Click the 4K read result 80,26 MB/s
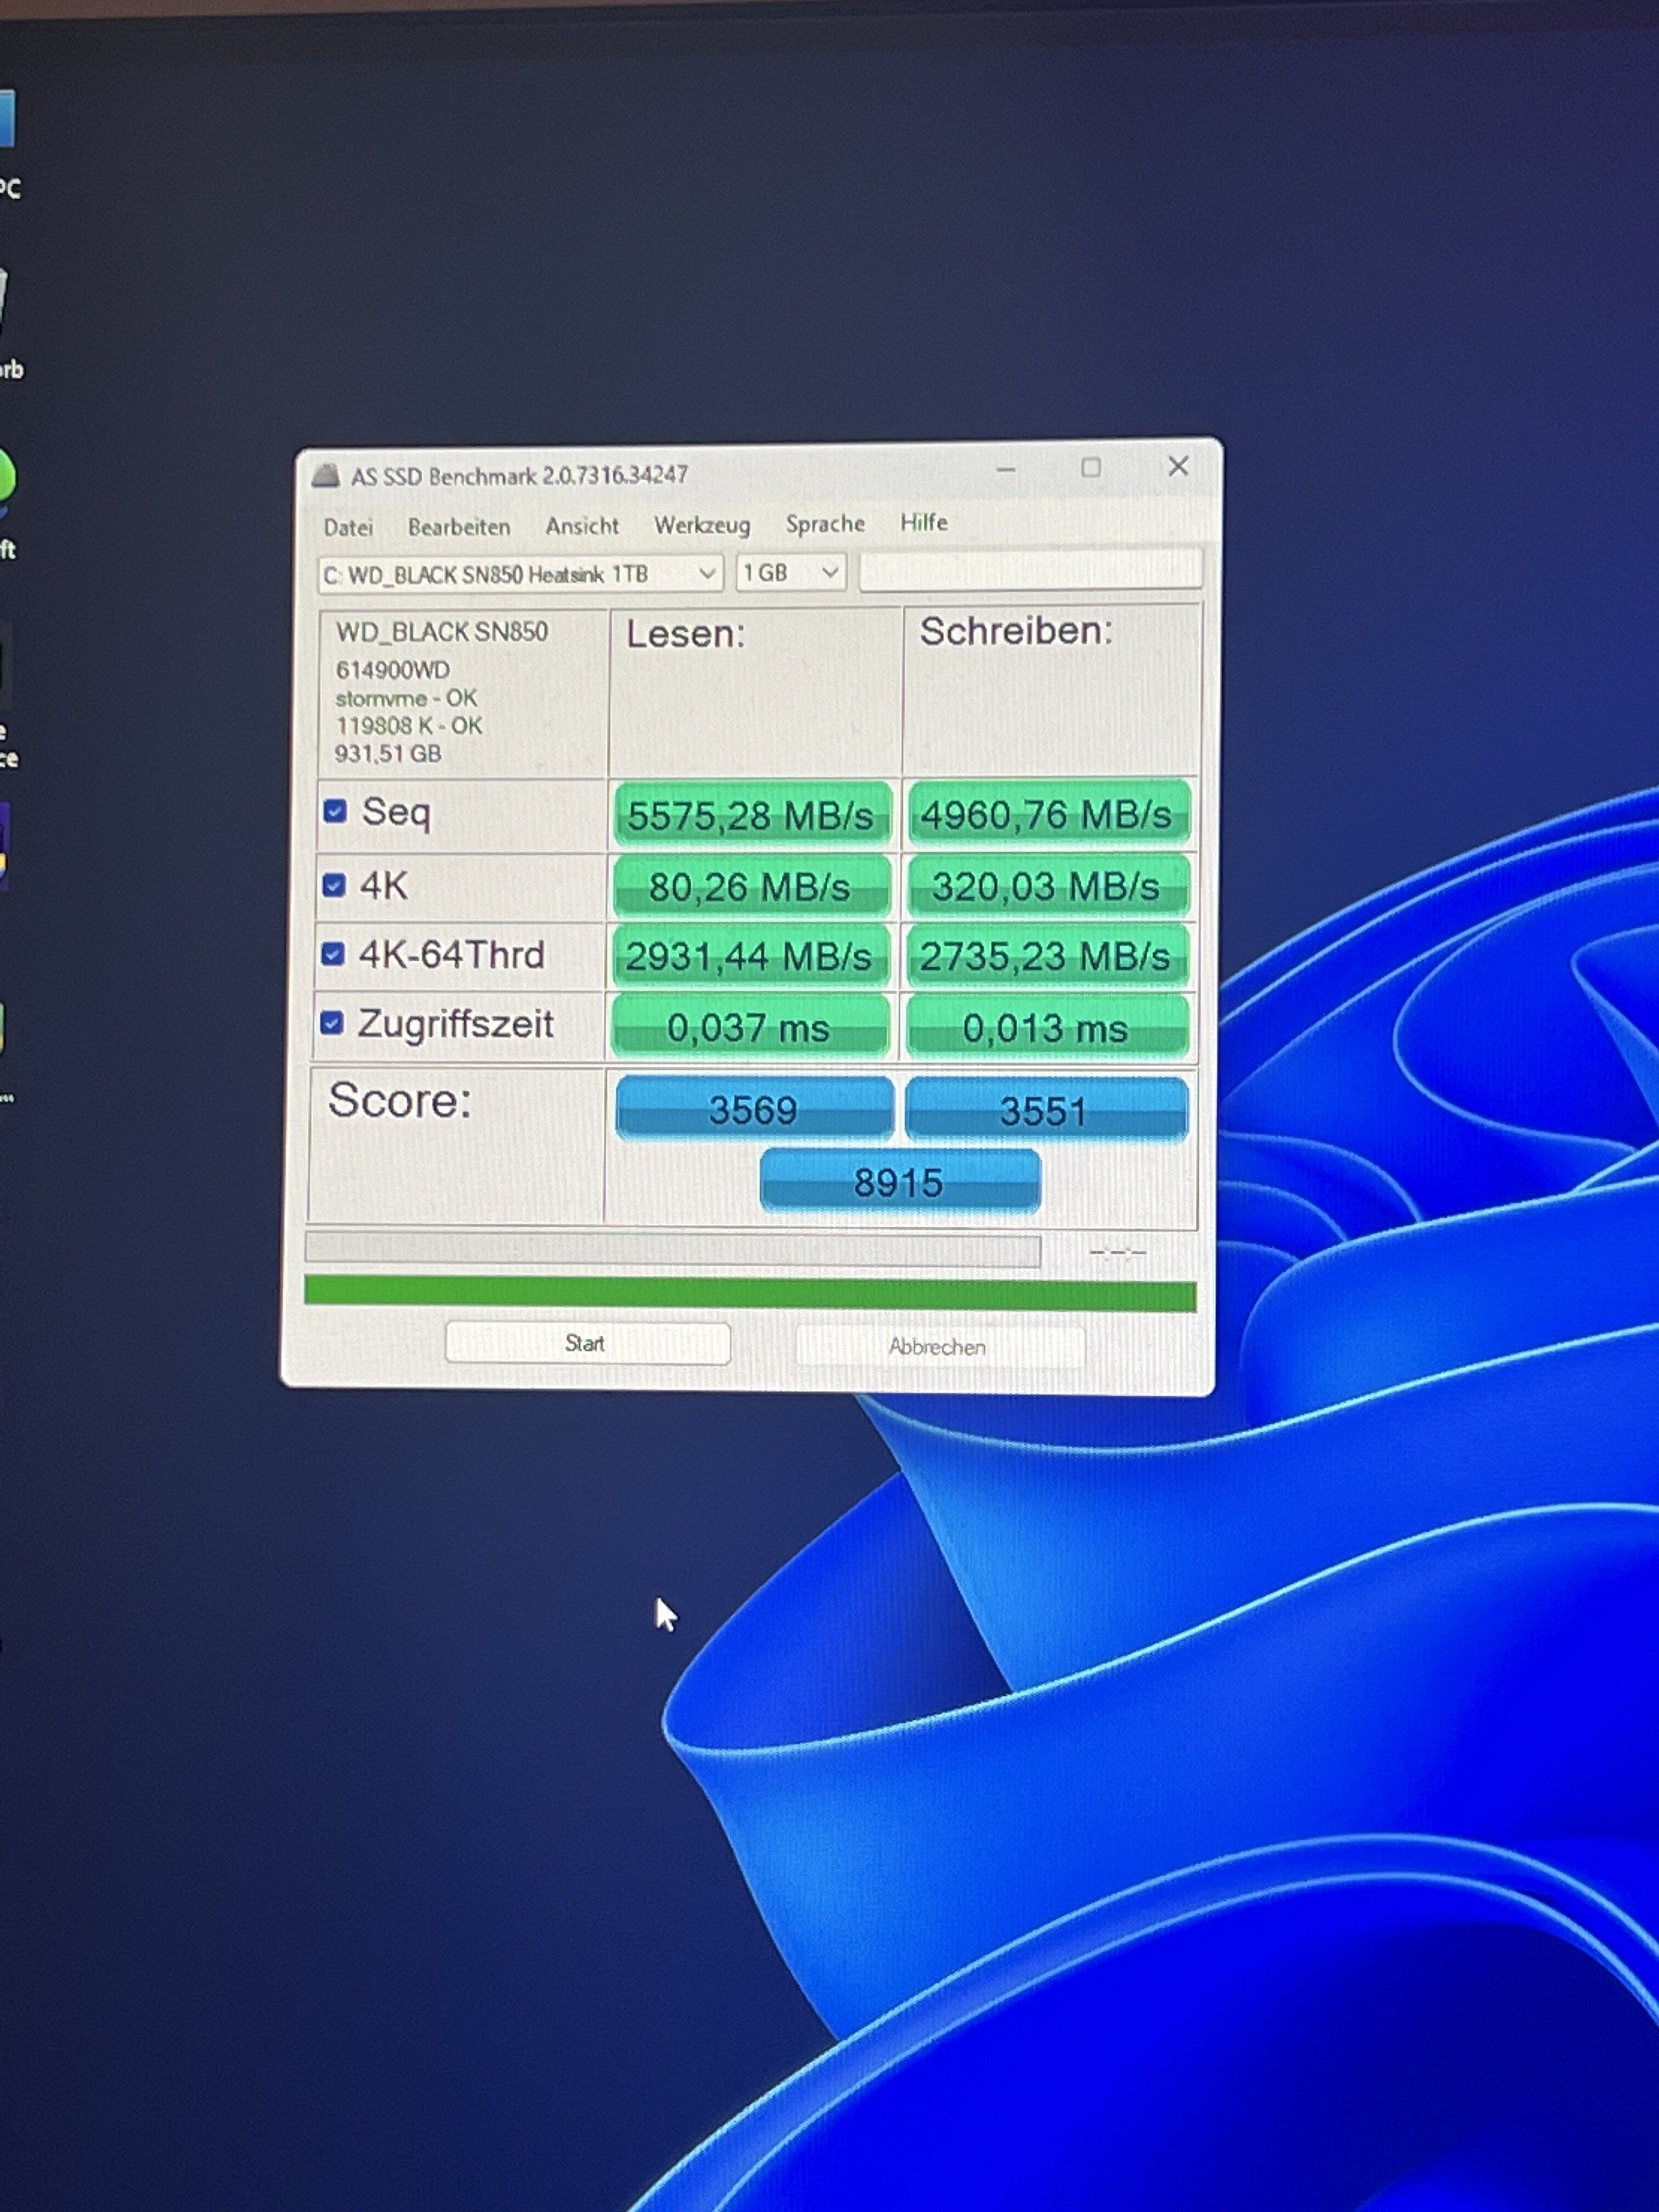The image size is (1659, 2212). (x=750, y=886)
